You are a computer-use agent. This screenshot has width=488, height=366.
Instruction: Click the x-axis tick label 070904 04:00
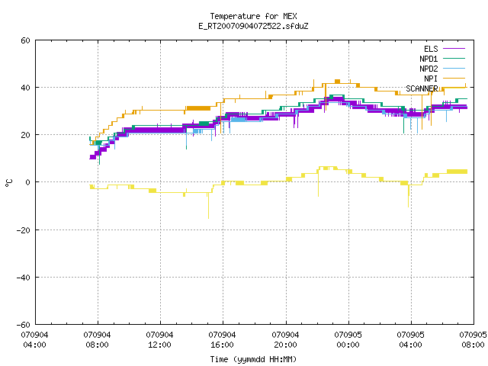[34, 339]
